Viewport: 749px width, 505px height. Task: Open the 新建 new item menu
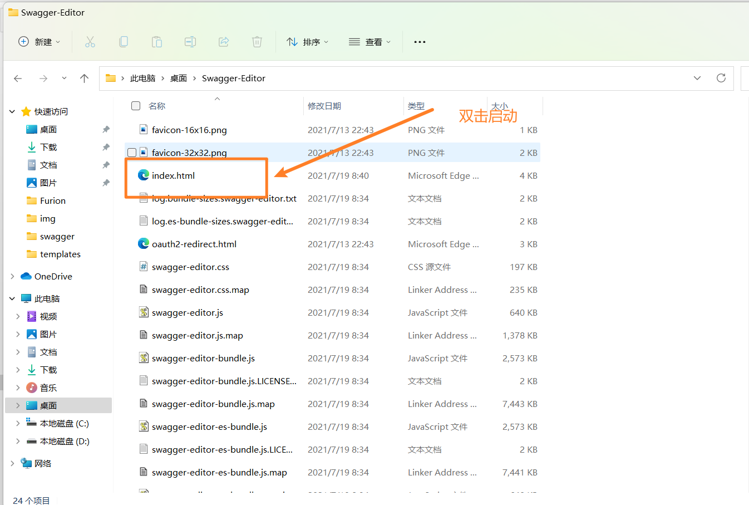tap(39, 42)
